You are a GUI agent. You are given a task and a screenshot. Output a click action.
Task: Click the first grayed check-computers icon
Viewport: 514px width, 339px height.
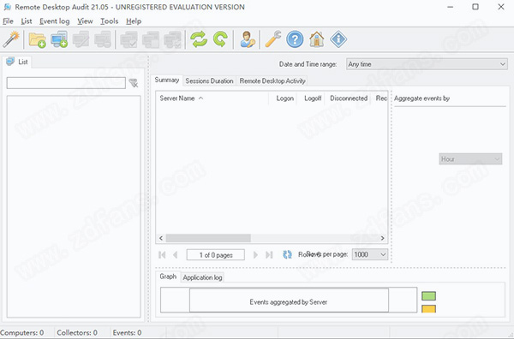point(128,39)
